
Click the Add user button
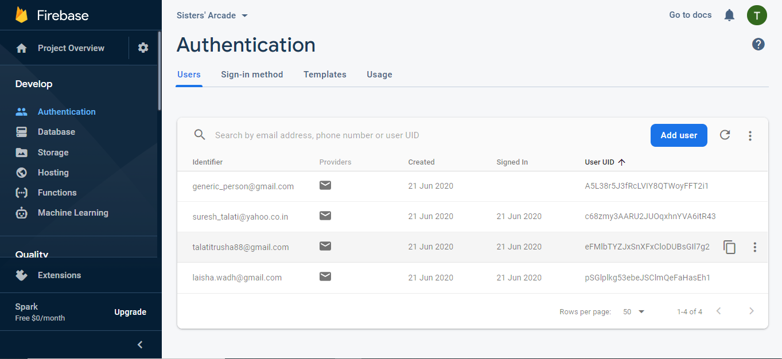(x=679, y=135)
